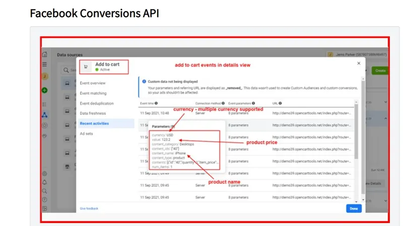Click the events table scroll up arrow
The image size is (403, 226).
[356, 102]
